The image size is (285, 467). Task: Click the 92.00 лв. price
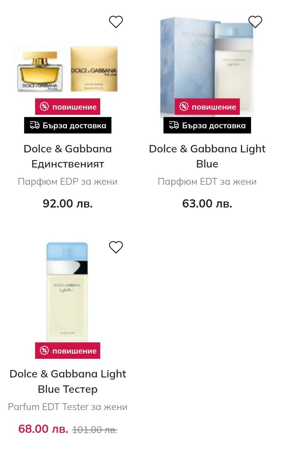pyautogui.click(x=68, y=204)
